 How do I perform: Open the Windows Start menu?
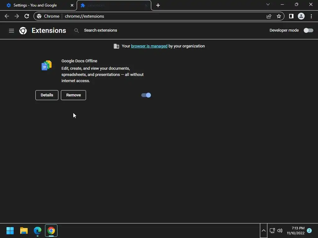tap(10, 231)
